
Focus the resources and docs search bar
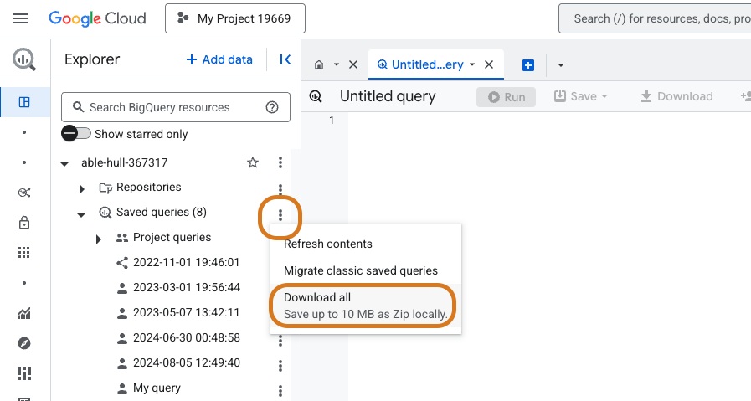click(656, 18)
